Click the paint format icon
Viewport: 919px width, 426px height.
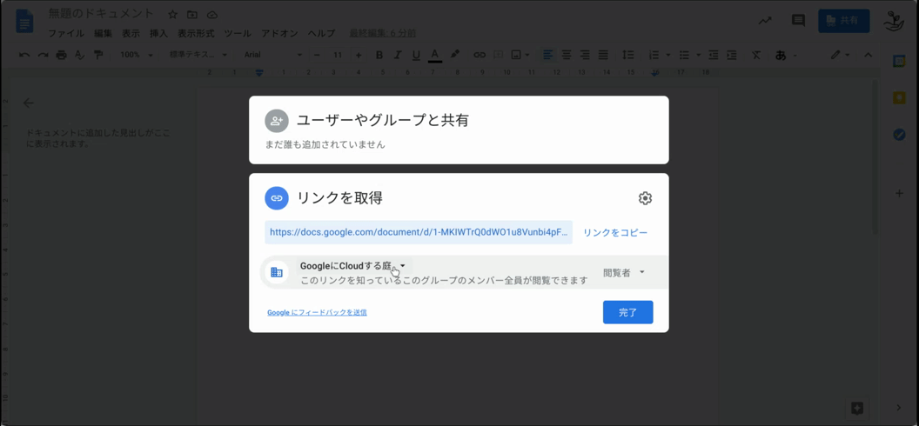(97, 55)
